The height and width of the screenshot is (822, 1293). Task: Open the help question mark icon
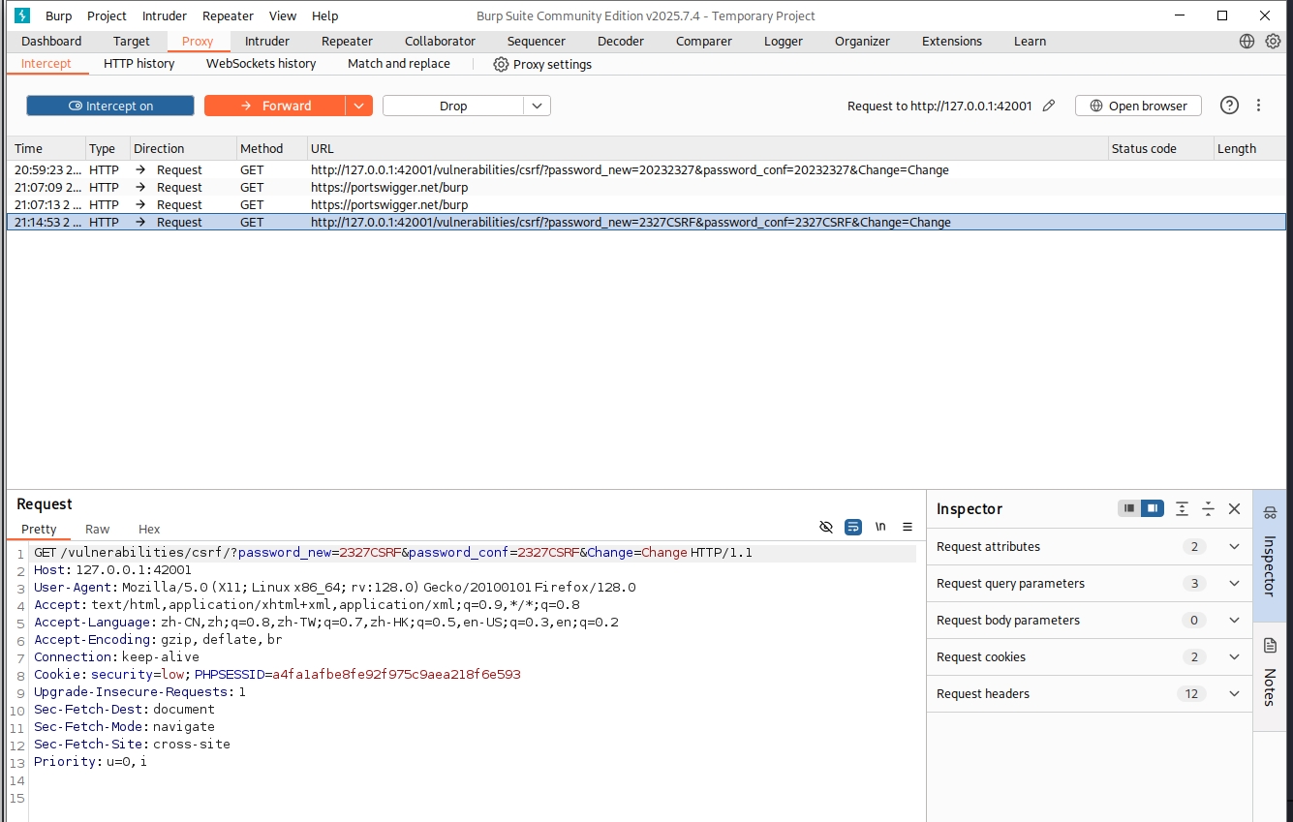(x=1229, y=106)
